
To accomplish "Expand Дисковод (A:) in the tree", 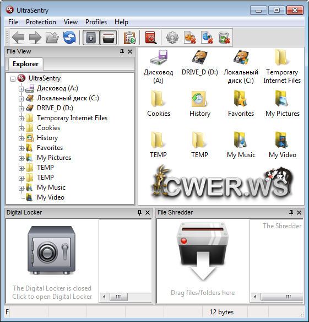I will click(x=21, y=89).
